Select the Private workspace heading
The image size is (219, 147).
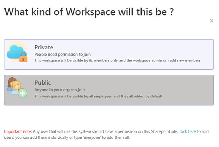point(44,47)
